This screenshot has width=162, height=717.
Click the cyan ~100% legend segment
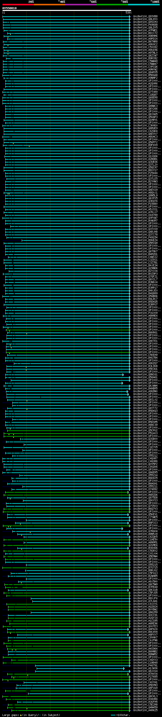144,5
